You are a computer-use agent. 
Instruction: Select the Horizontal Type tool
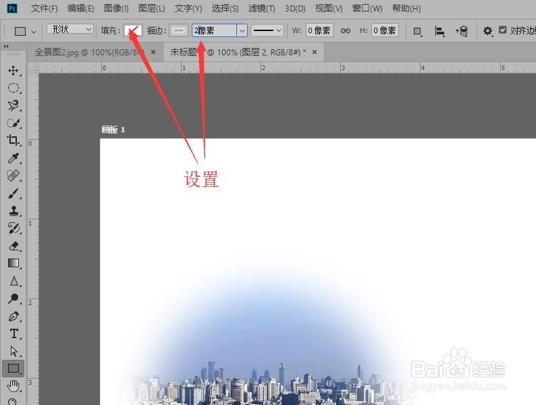[14, 333]
